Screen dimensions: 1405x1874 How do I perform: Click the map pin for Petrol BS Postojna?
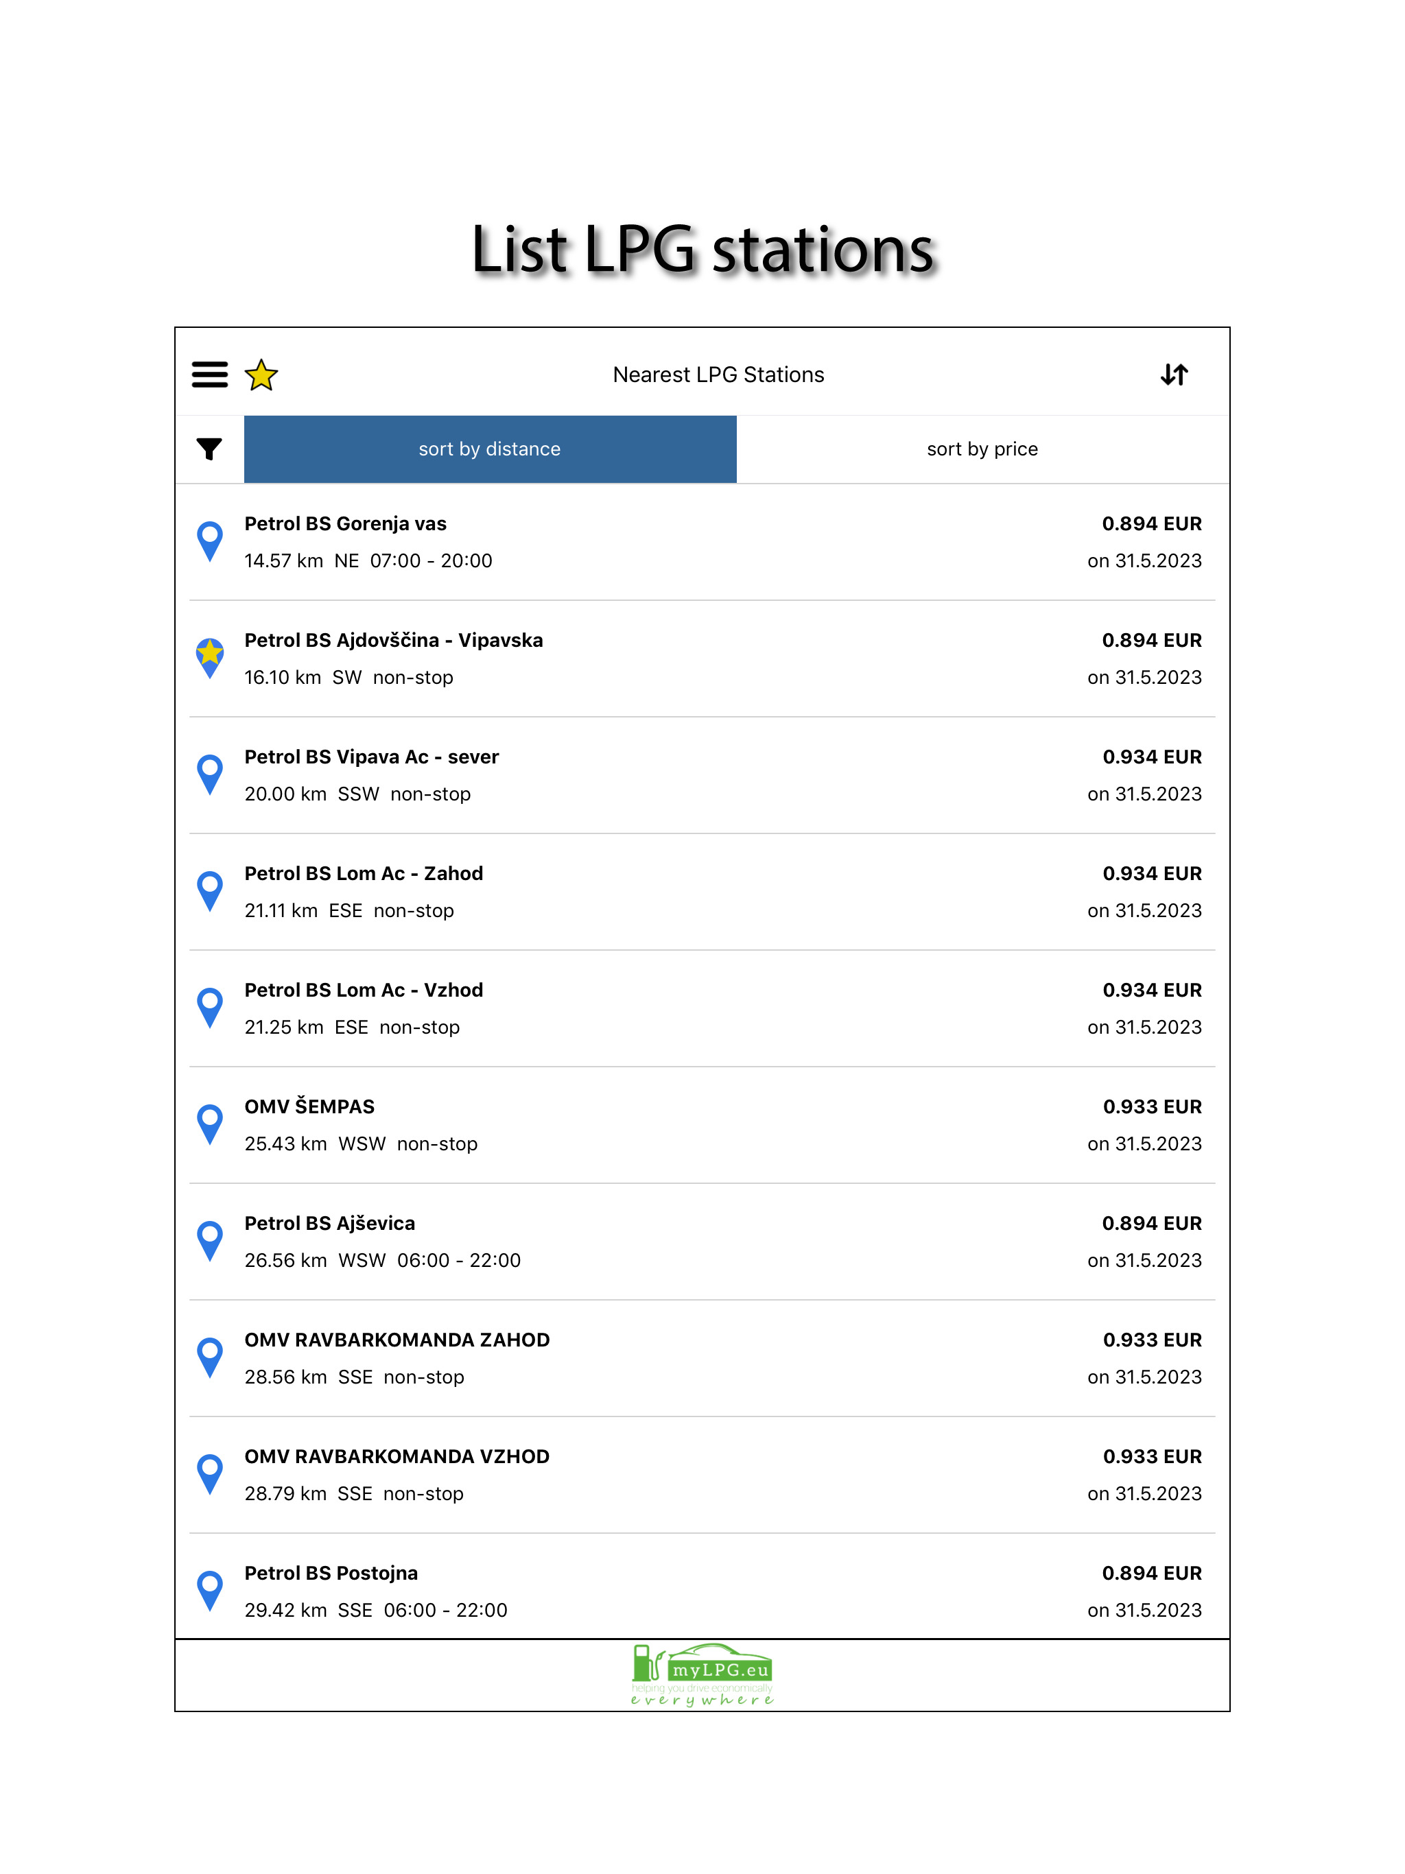pos(209,1590)
